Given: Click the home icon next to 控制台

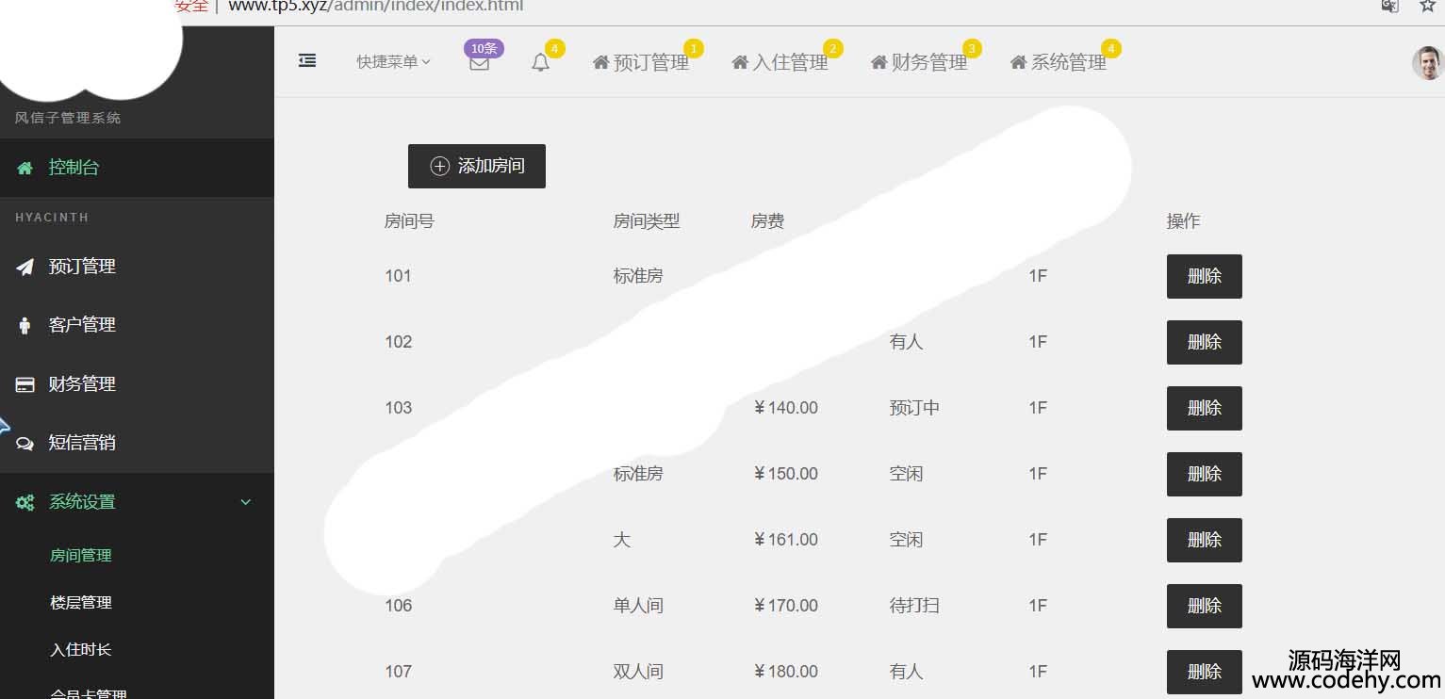Looking at the screenshot, I should pos(25,168).
